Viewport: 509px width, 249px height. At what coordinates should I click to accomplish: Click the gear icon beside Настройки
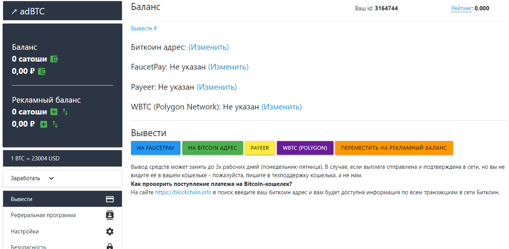tap(109, 232)
